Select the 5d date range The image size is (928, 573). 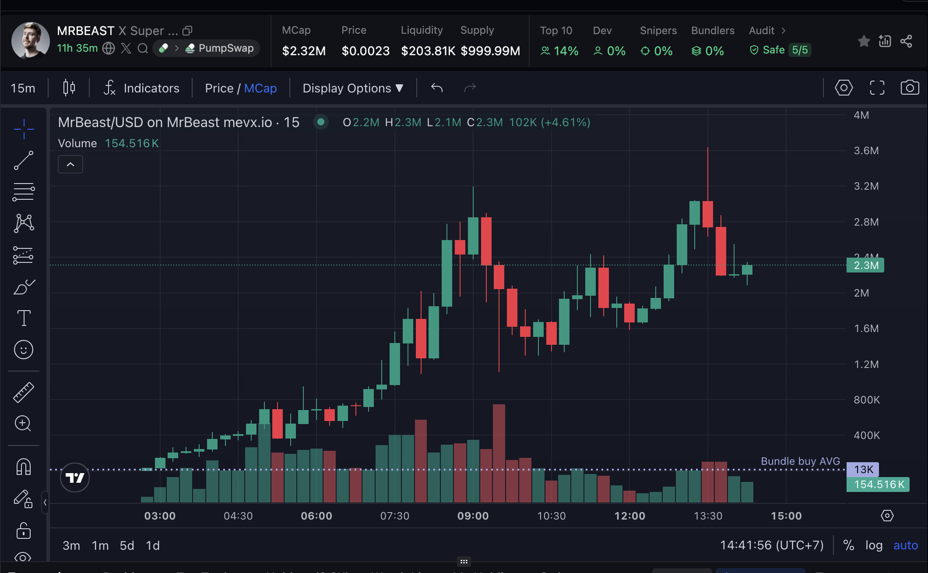[127, 545]
